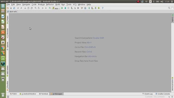Click the Wi-Fi network indicator

[146, 1]
